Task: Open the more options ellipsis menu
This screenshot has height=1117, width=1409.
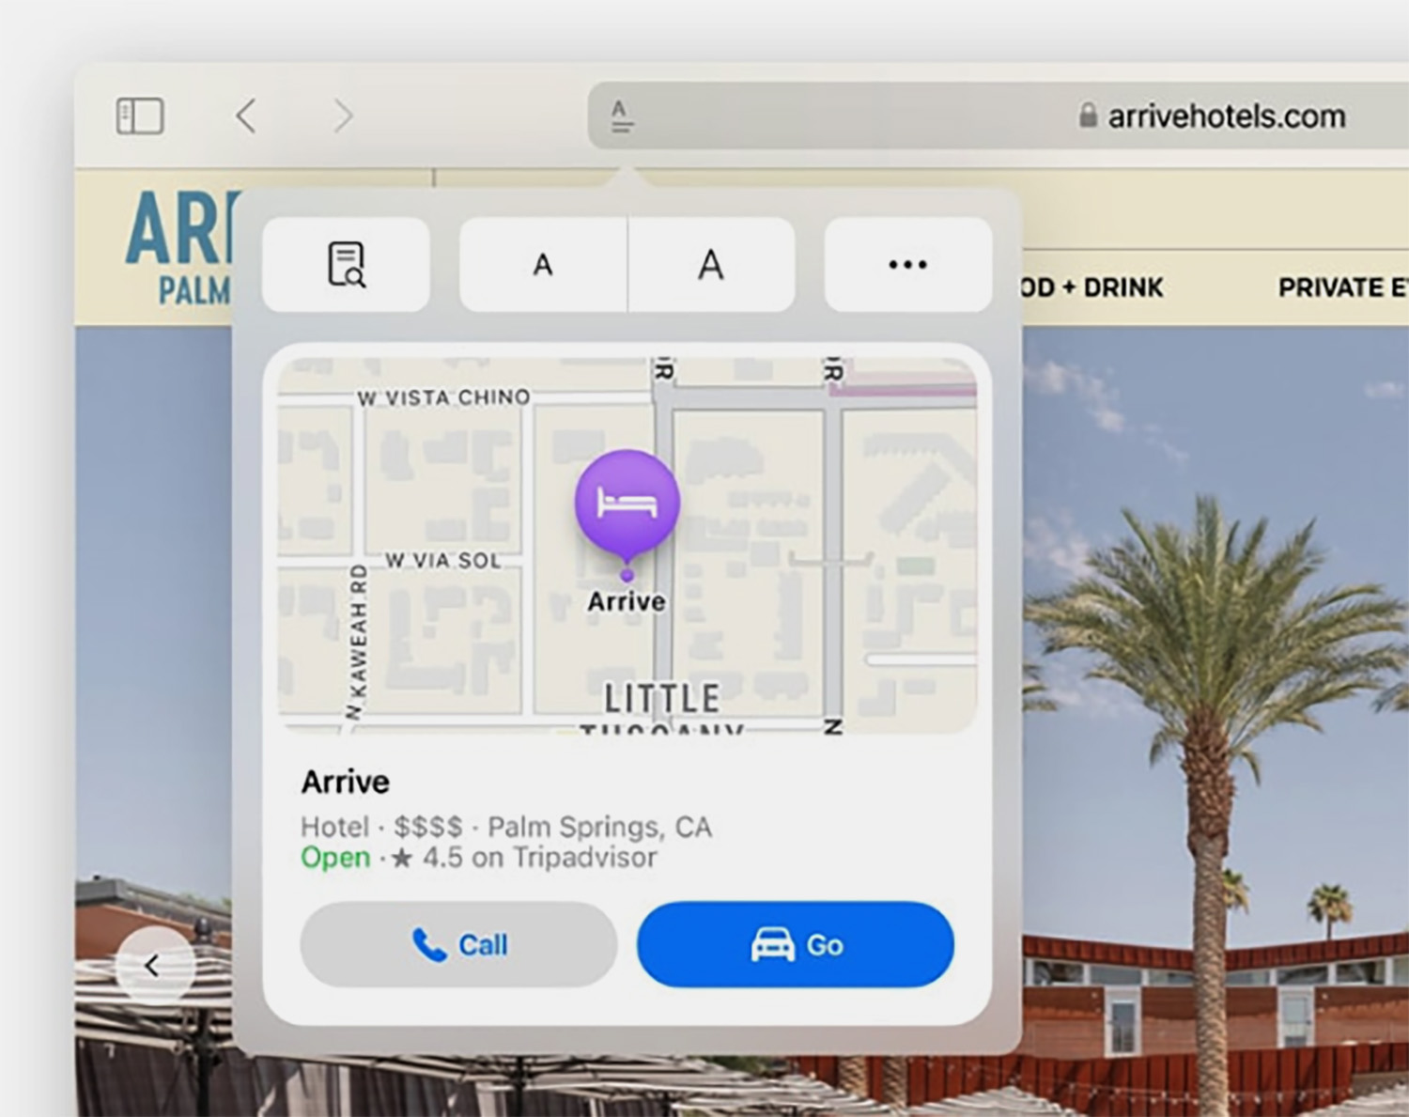Action: [907, 265]
